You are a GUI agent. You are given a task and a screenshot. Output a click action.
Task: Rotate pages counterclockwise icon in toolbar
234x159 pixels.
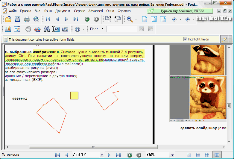coord(118,19)
